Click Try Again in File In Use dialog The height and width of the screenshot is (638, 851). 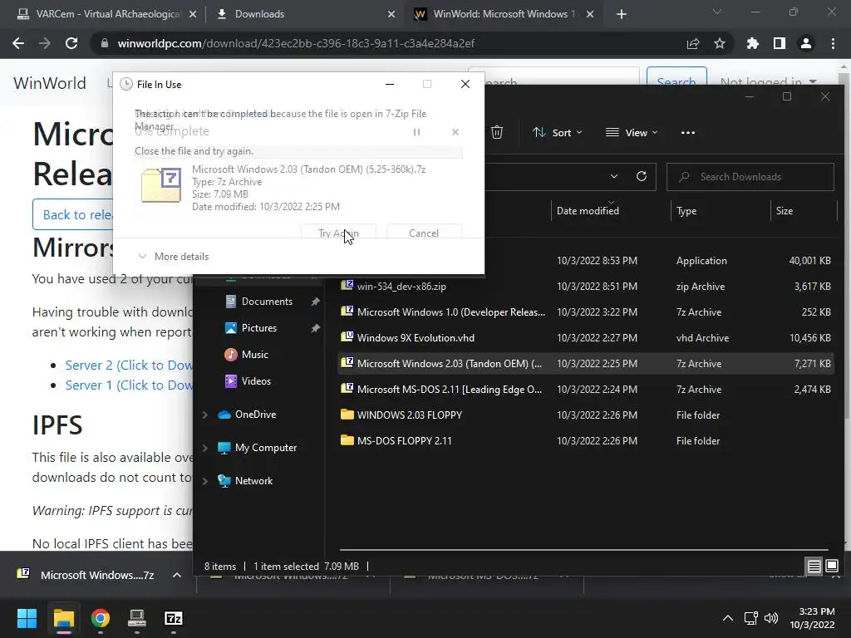pyautogui.click(x=338, y=233)
